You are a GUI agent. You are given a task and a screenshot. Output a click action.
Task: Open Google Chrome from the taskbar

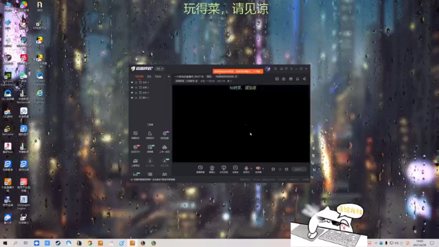(x=90, y=243)
